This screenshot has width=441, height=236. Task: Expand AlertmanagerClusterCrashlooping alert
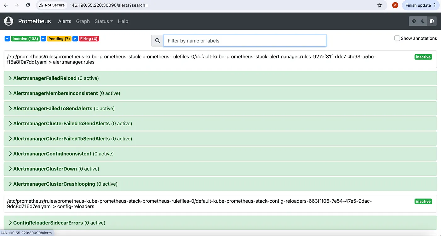[220, 184]
